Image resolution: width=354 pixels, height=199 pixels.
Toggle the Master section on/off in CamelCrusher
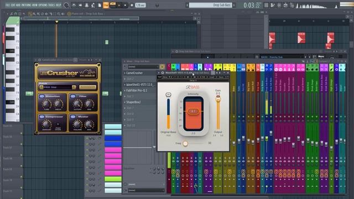coord(72,117)
